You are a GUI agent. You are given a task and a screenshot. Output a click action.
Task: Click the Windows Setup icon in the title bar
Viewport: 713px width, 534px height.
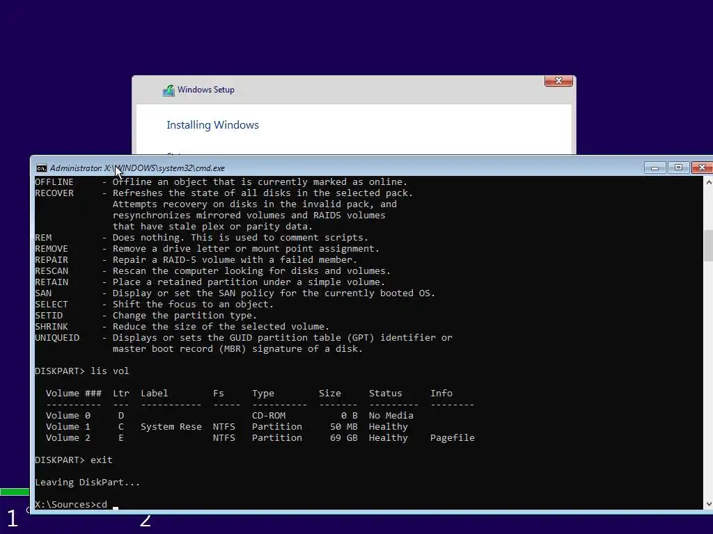(x=169, y=90)
